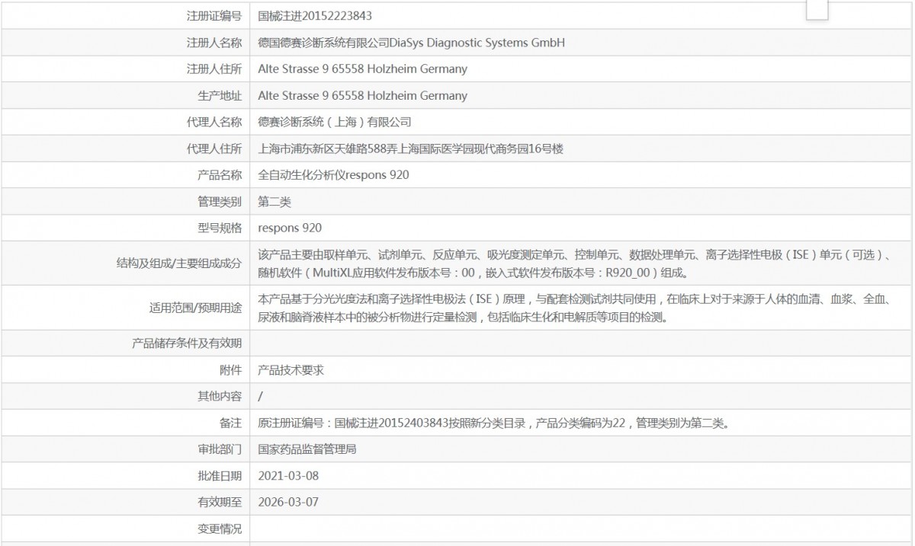Select registration number 国械注进20152223843

[315, 16]
